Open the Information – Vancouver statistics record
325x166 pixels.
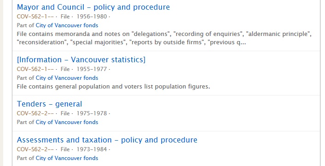click(81, 60)
